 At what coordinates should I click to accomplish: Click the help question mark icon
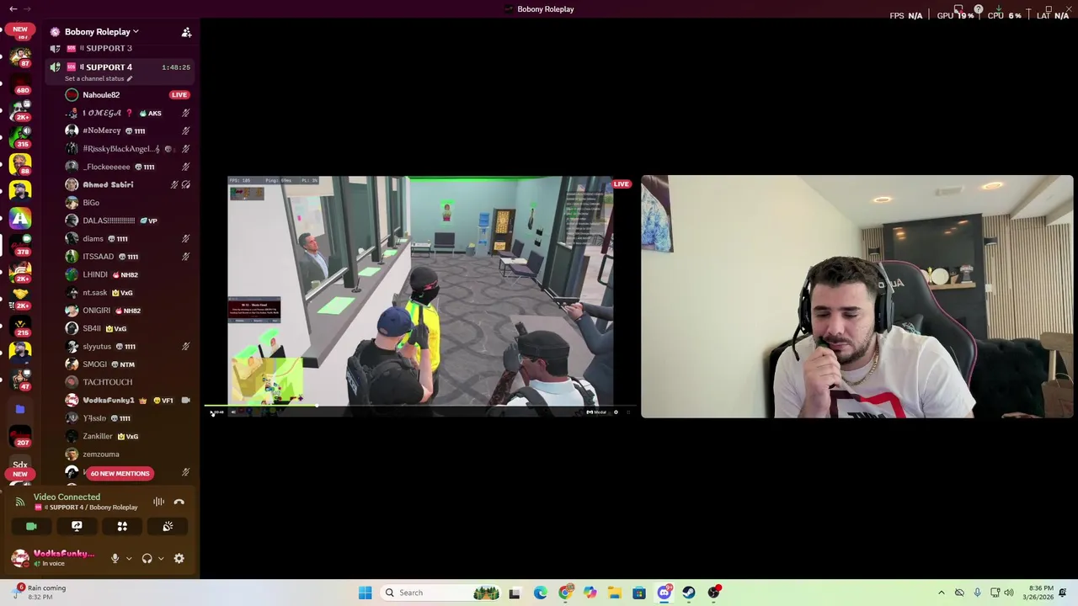pyautogui.click(x=979, y=9)
